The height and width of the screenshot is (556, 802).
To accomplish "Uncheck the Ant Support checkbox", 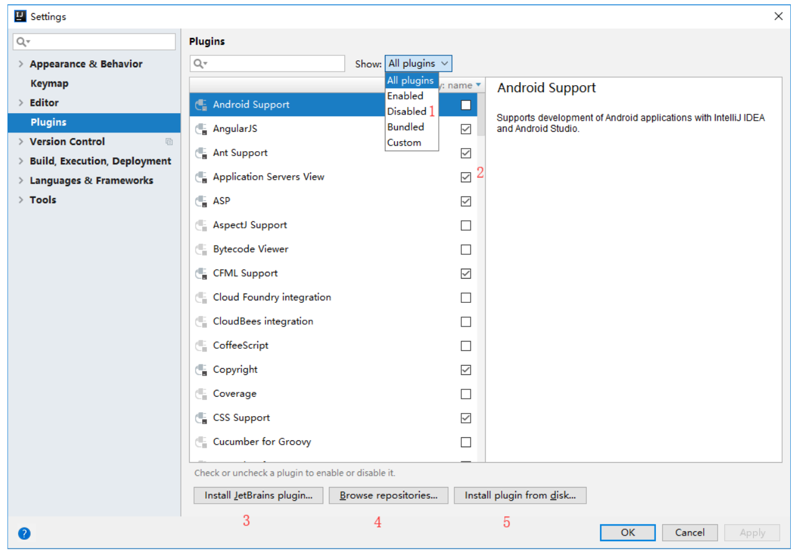I will point(466,153).
